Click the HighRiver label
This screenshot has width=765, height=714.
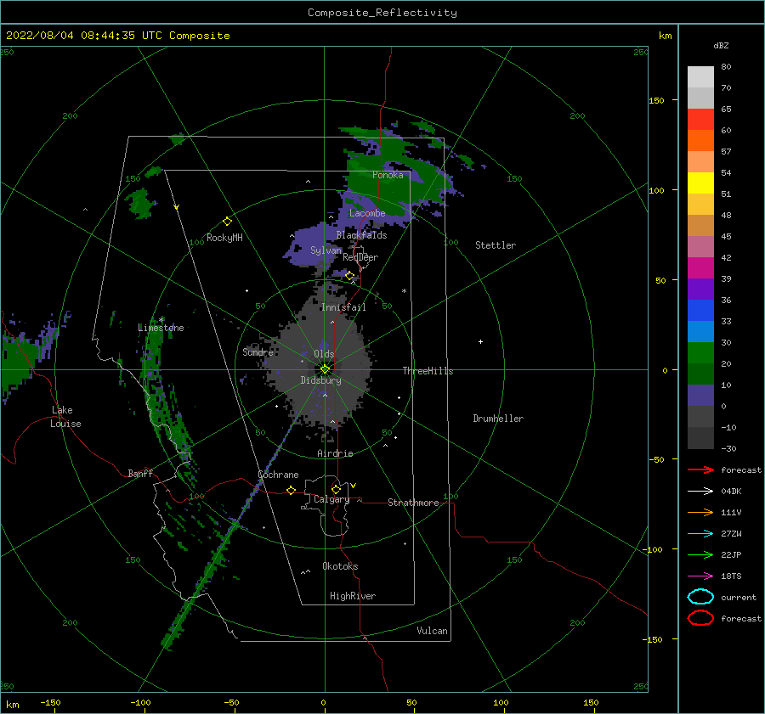coord(353,596)
